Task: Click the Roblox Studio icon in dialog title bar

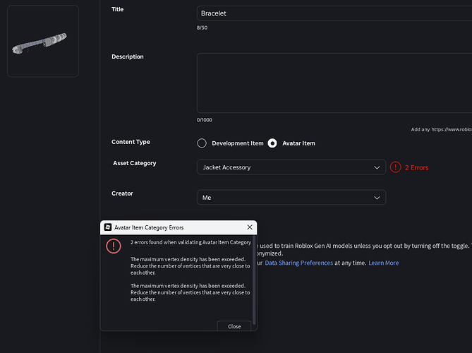Action: coord(108,227)
